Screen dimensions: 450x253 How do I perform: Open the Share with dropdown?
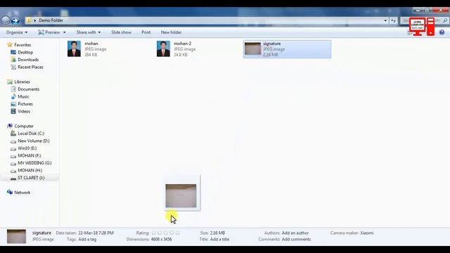point(89,32)
